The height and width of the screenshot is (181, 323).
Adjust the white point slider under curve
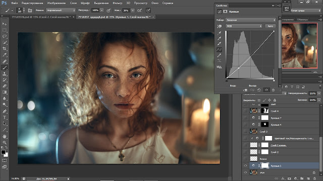pyautogui.click(x=274, y=80)
